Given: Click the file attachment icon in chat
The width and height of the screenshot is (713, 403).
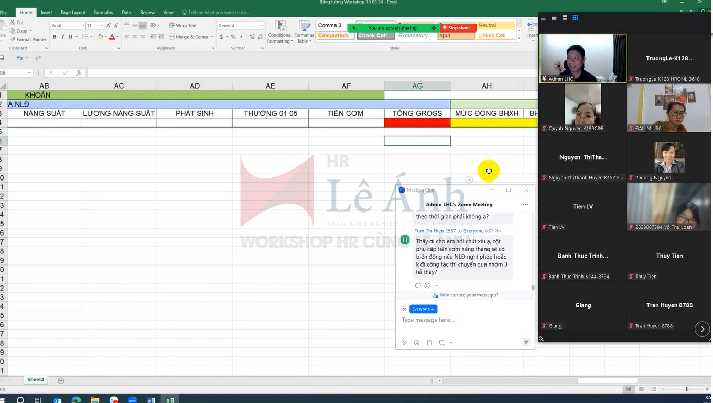Looking at the screenshot, I should [429, 343].
